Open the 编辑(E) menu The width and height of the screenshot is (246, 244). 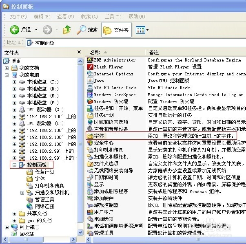[x=42, y=16]
